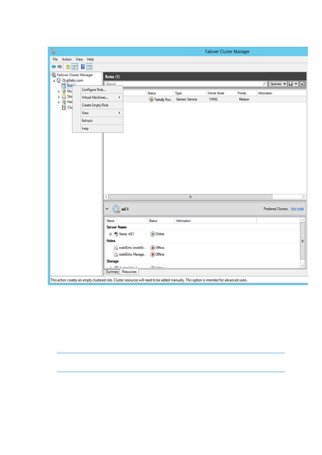The width and height of the screenshot is (322, 455).
Task: Sort by Information column header in Roles
Action: click(x=282, y=93)
